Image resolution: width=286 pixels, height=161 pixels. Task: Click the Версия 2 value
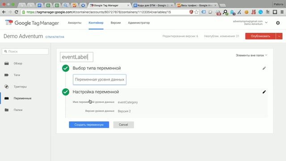pyautogui.click(x=124, y=111)
